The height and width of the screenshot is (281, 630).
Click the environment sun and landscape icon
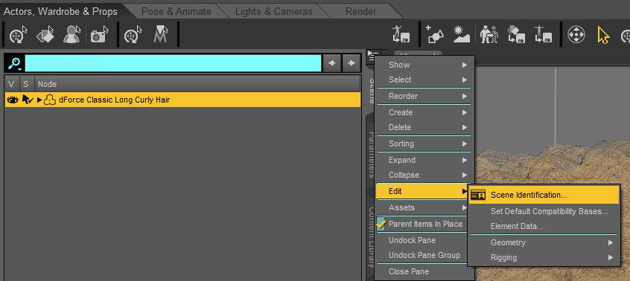[461, 35]
